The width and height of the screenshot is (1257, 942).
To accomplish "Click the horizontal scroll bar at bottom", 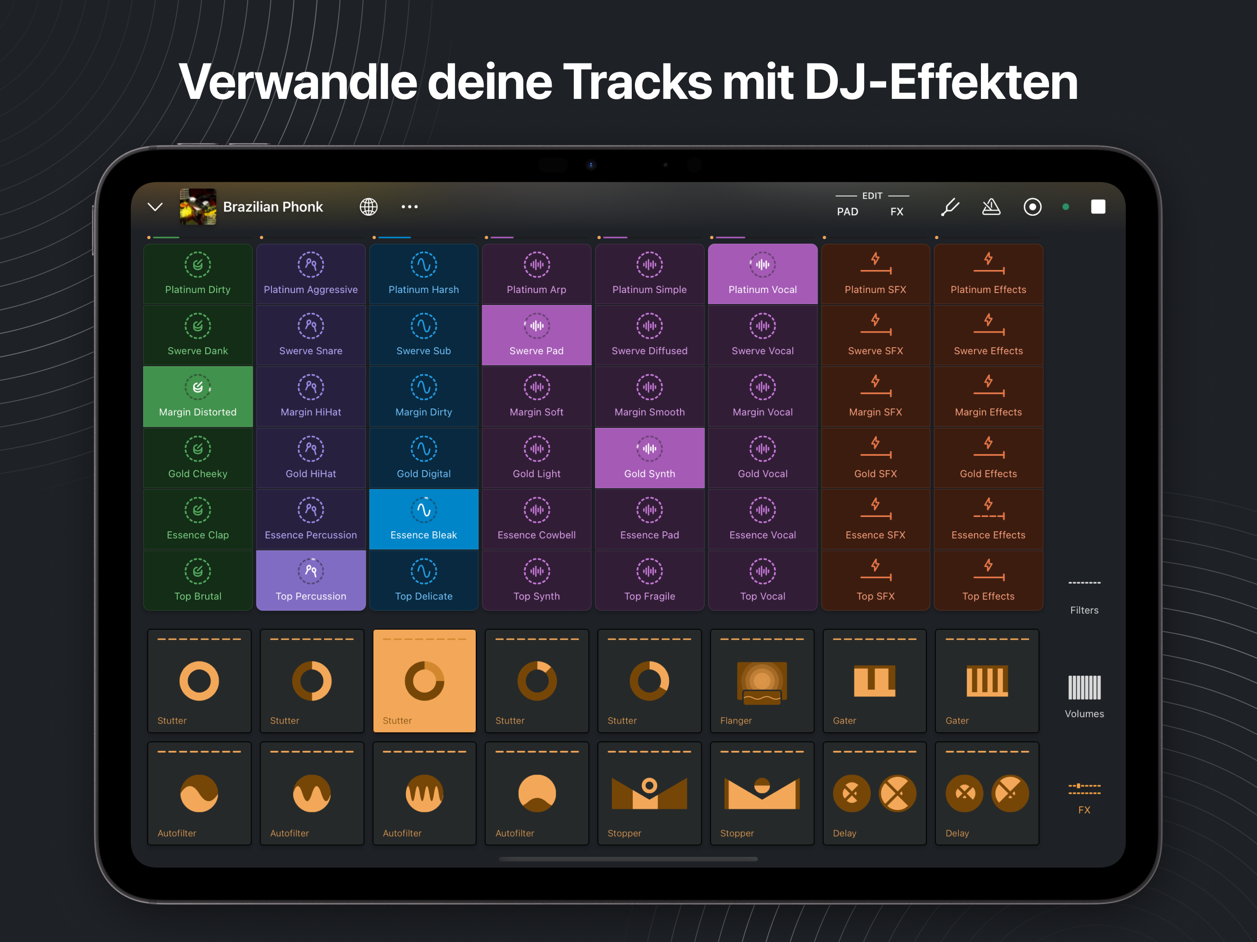I will click(628, 858).
